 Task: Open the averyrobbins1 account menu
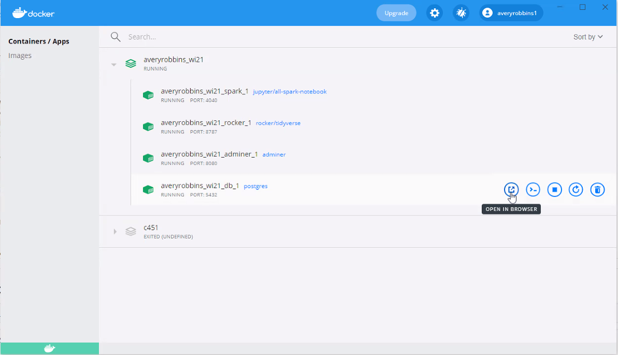tap(511, 13)
